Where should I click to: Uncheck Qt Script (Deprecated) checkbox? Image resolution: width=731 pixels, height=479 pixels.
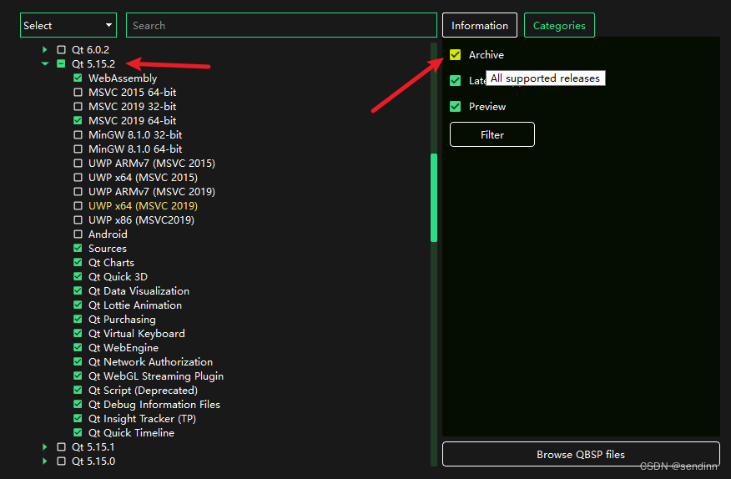click(x=78, y=390)
